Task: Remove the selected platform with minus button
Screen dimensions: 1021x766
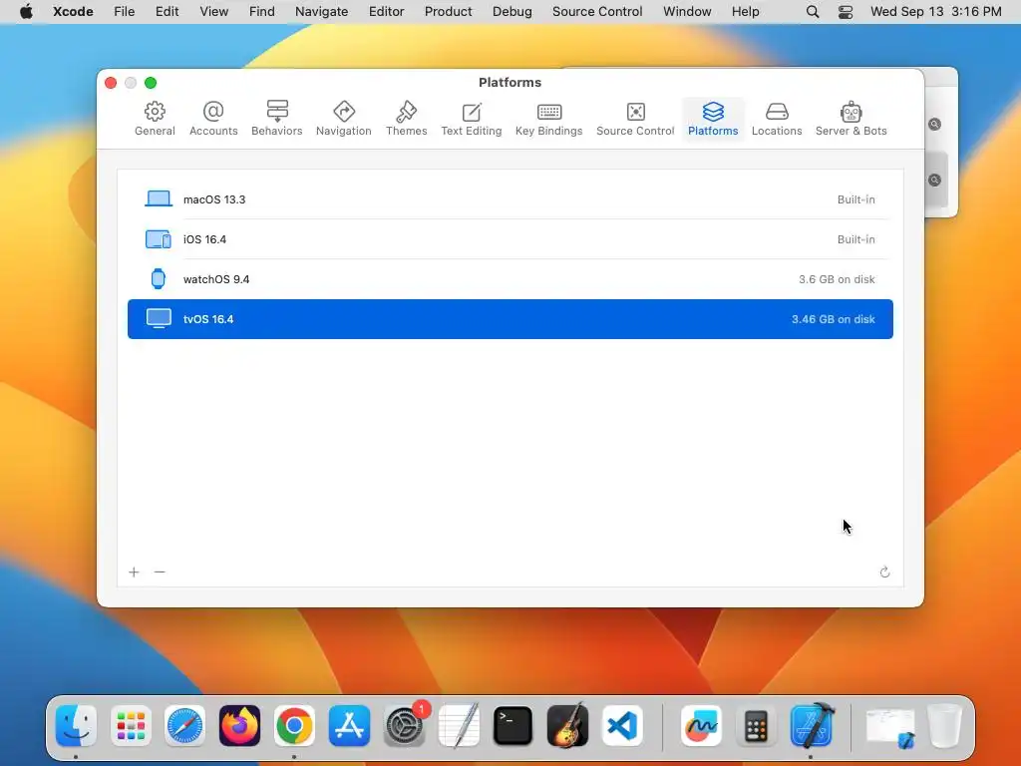Action: (x=160, y=572)
